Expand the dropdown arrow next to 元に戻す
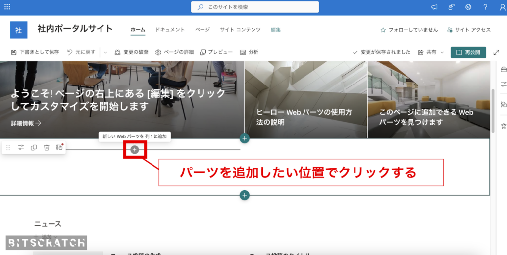Image resolution: width=507 pixels, height=255 pixels. pyautogui.click(x=105, y=52)
